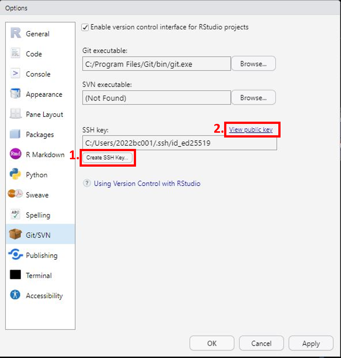Click the Appearance paint bucket icon
This screenshot has height=358, width=341.
15,94
